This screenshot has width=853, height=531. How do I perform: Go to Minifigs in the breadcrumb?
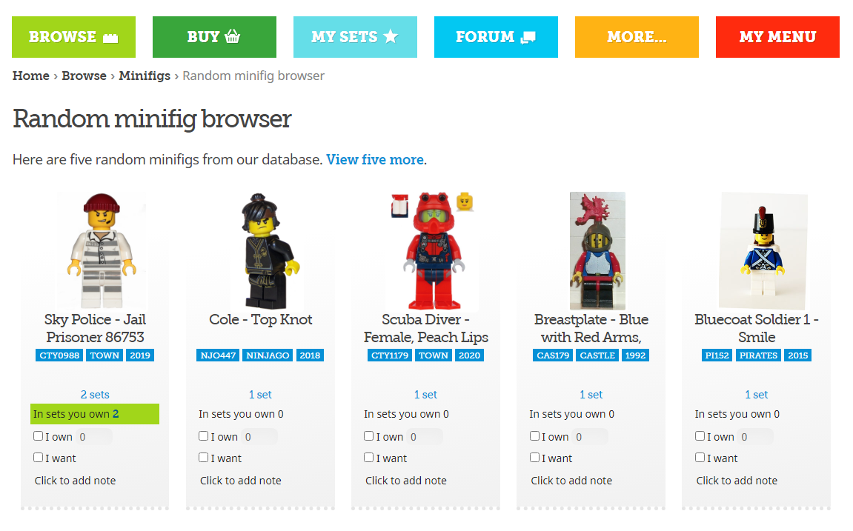tap(145, 76)
